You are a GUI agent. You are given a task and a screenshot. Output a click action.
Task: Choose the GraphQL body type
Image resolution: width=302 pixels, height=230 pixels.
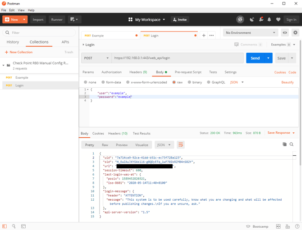(209, 82)
